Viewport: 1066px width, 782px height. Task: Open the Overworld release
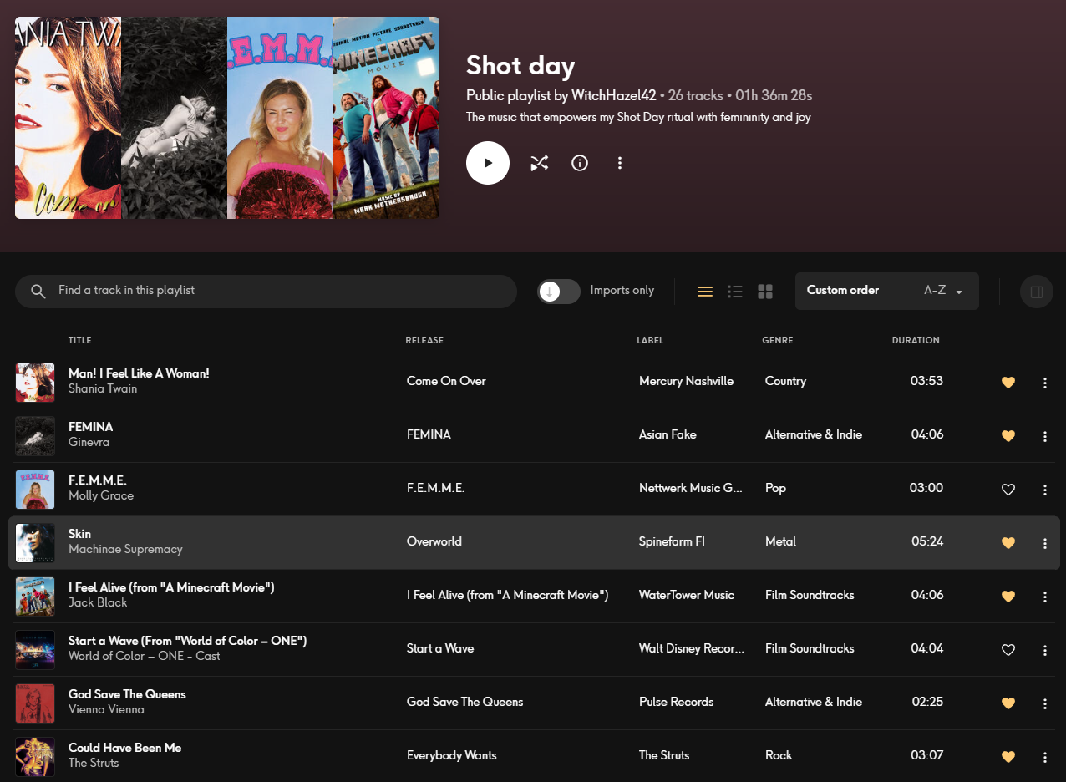click(434, 541)
